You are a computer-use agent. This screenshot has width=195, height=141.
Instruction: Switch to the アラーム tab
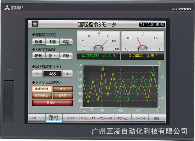[x=122, y=118]
